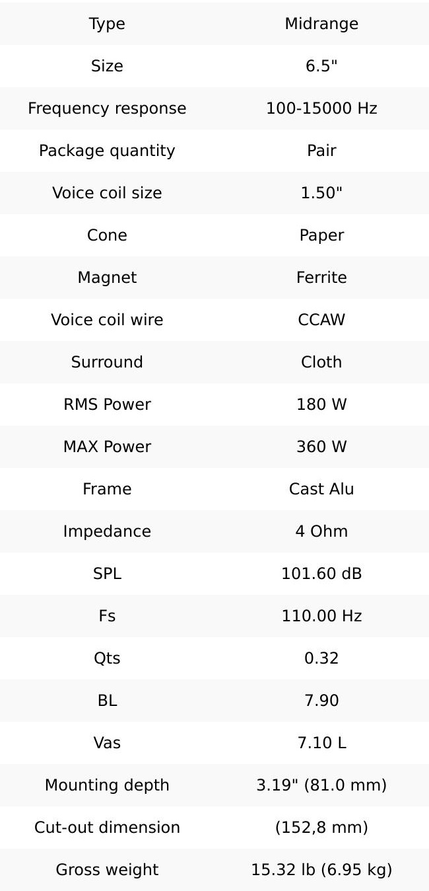
Task: Click the 100-15000 Hz value
Action: [321, 108]
